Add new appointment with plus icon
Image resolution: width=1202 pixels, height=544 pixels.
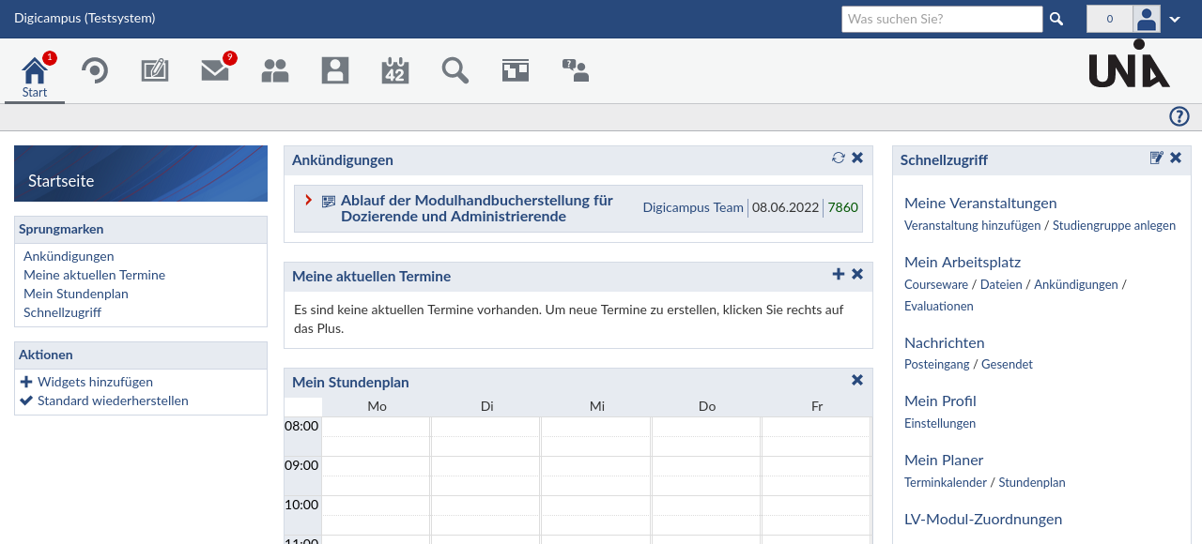(839, 274)
